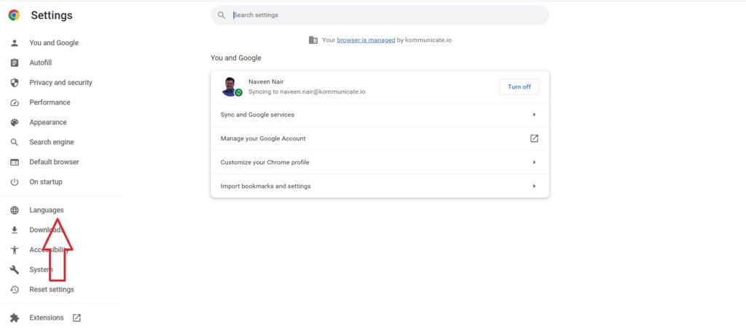Click Naveen Nair's profile avatar
This screenshot has width=746, height=332.
click(x=231, y=86)
